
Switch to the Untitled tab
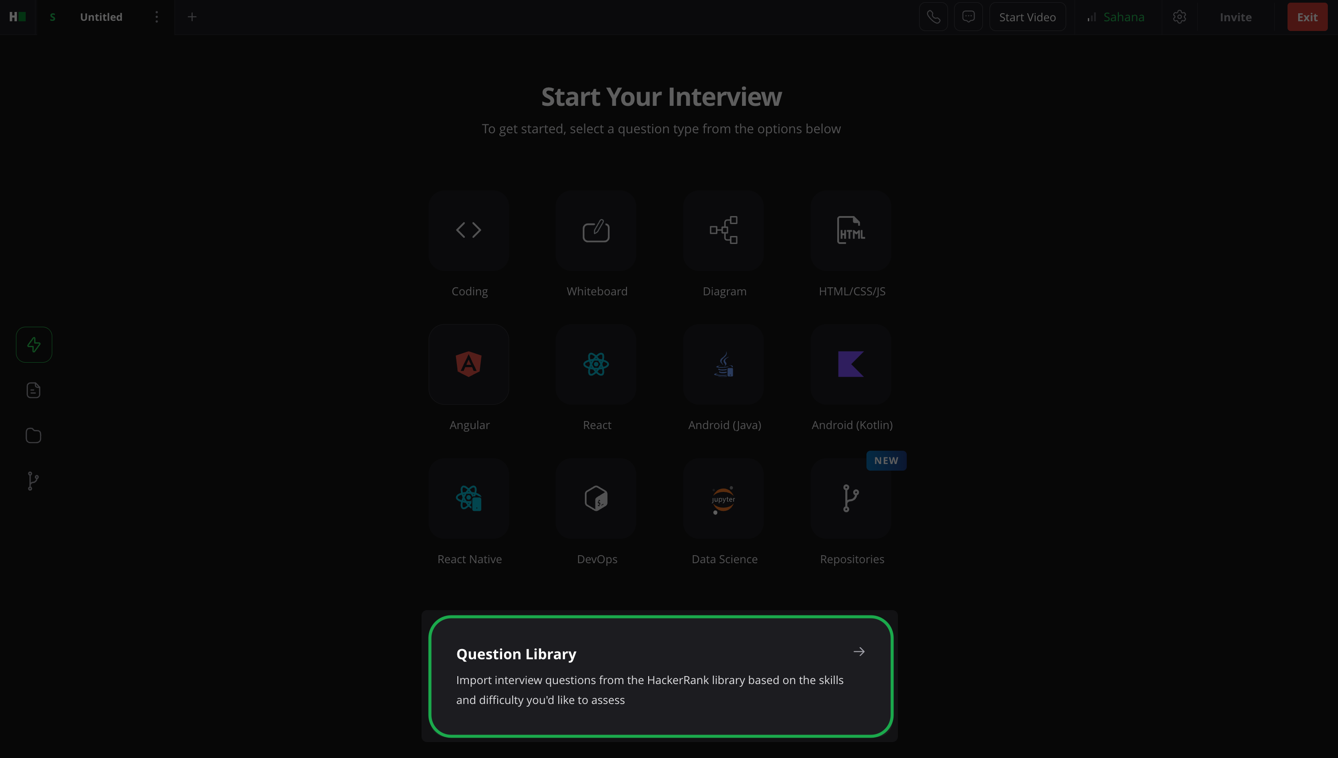(x=101, y=17)
